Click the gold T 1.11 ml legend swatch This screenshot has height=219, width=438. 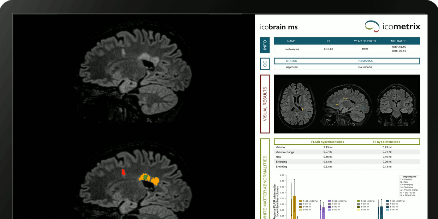click(x=300, y=201)
